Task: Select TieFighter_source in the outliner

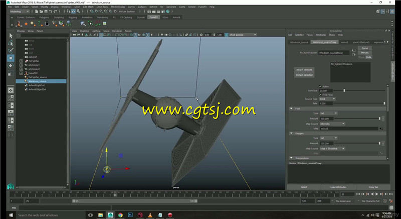Action: [x=37, y=77]
